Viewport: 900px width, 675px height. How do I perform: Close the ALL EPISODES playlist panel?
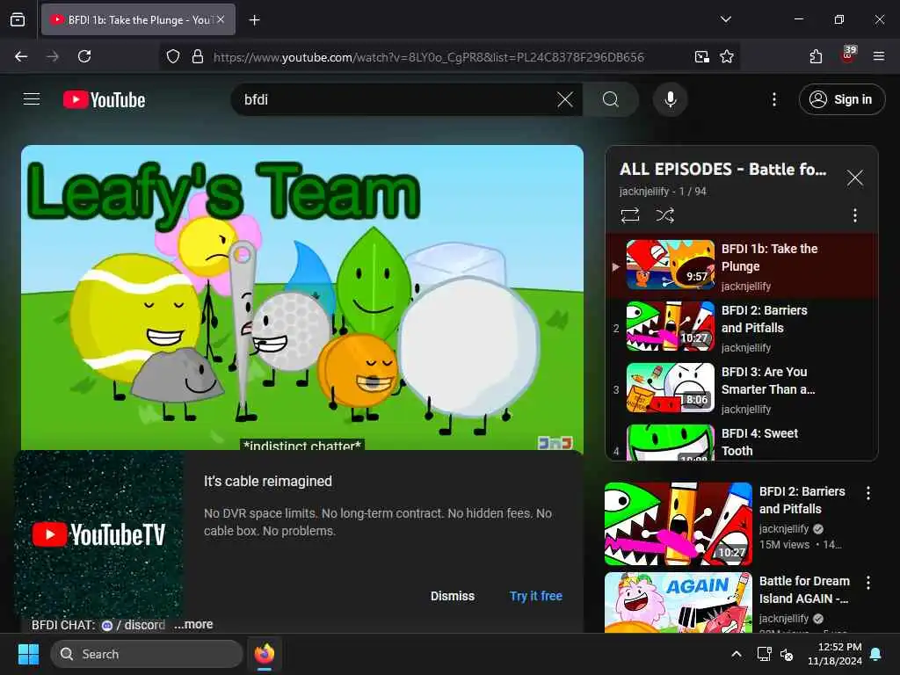pos(854,178)
